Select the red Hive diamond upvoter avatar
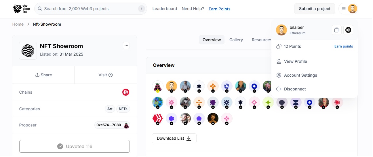This screenshot has width=373, height=157. click(158, 118)
